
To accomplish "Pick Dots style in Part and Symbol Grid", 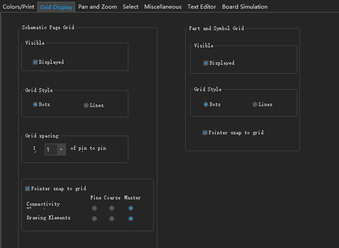I will [x=206, y=105].
